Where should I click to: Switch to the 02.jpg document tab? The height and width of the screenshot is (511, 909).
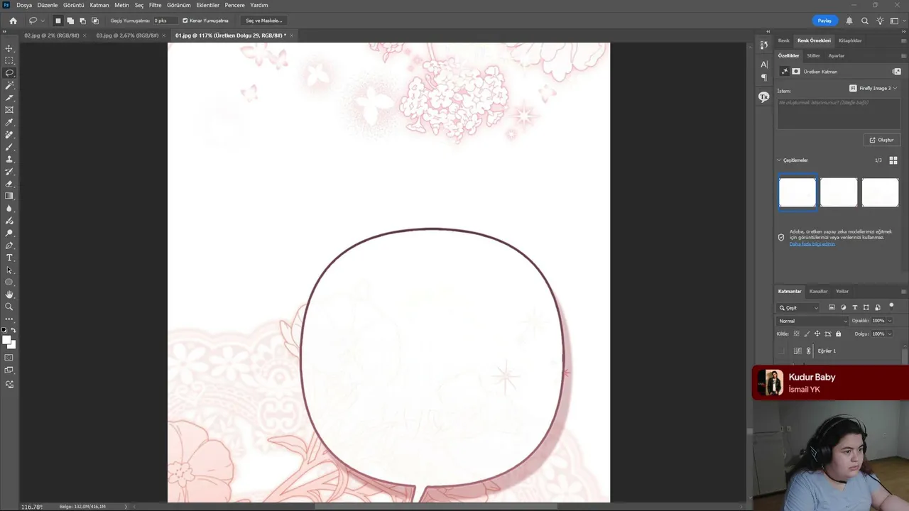tap(50, 35)
